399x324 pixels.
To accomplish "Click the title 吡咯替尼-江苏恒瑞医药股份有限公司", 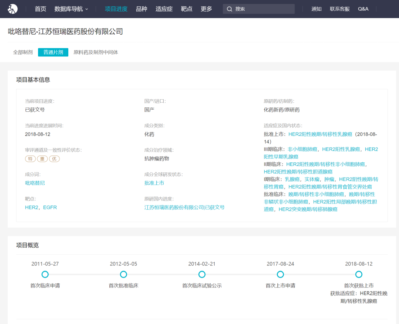I will [x=65, y=31].
